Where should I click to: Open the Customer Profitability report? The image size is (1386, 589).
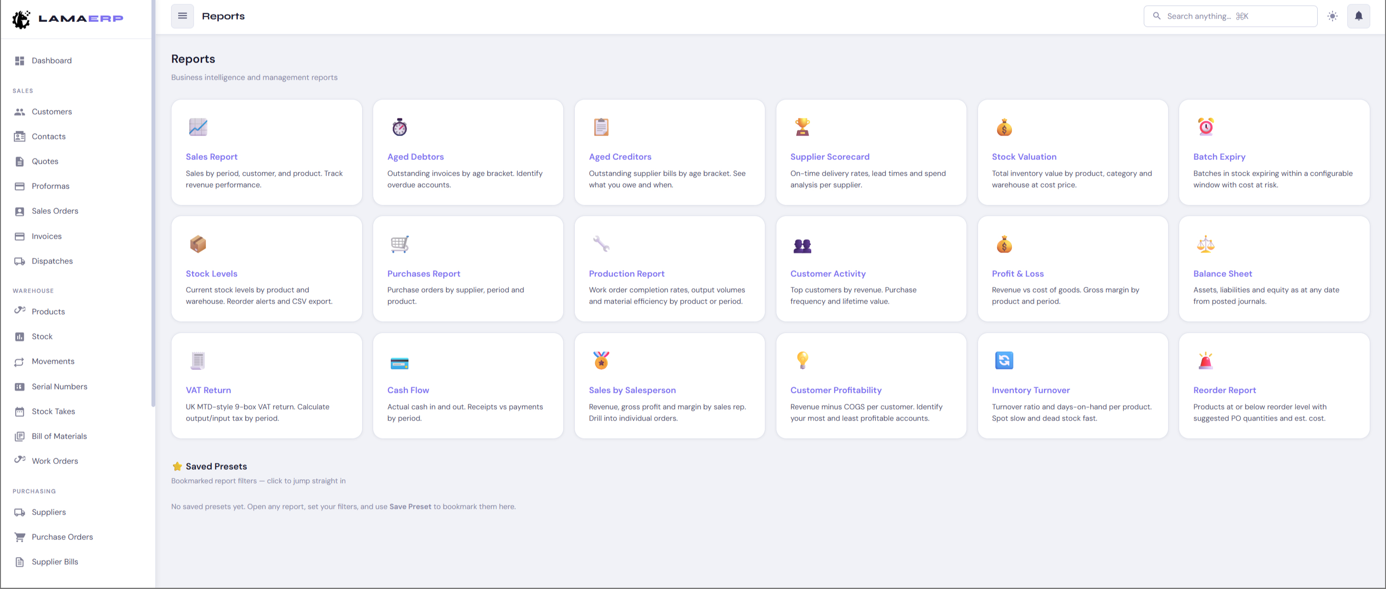[836, 390]
